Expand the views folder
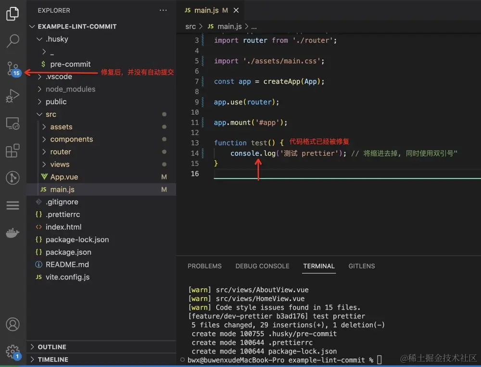The image size is (481, 367). pos(44,165)
